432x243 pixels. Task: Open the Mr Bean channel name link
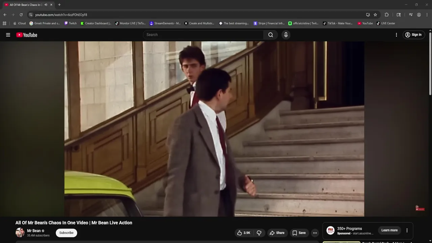[x=34, y=231]
